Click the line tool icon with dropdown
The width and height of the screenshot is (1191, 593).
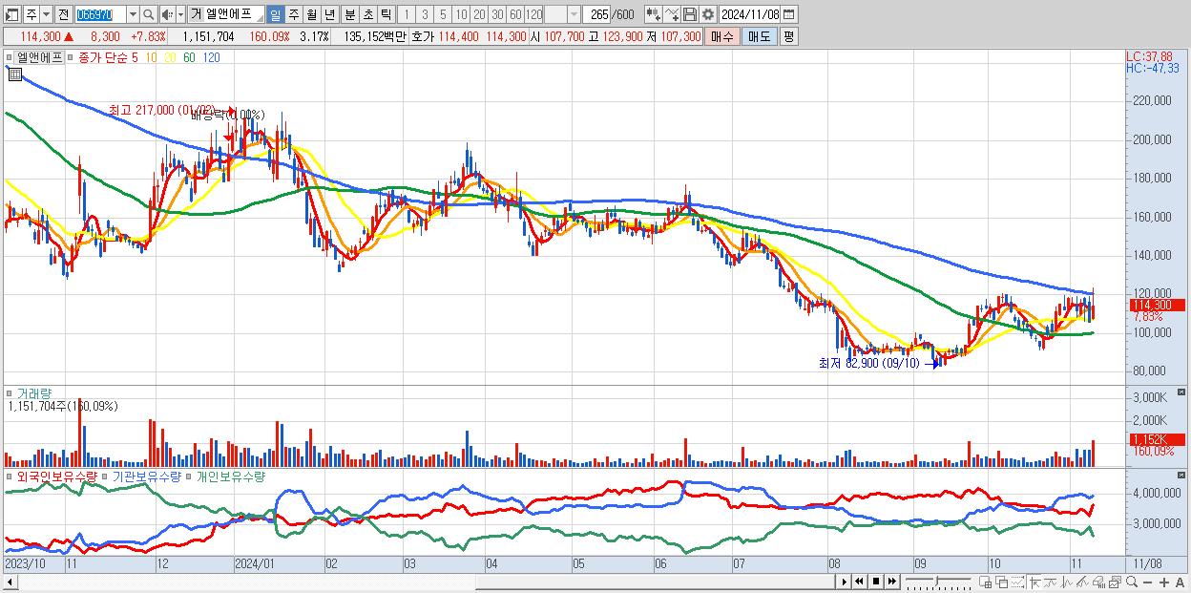tap(672, 14)
